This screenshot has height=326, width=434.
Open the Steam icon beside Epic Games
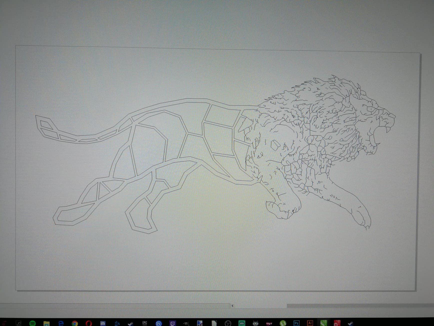pos(130,323)
